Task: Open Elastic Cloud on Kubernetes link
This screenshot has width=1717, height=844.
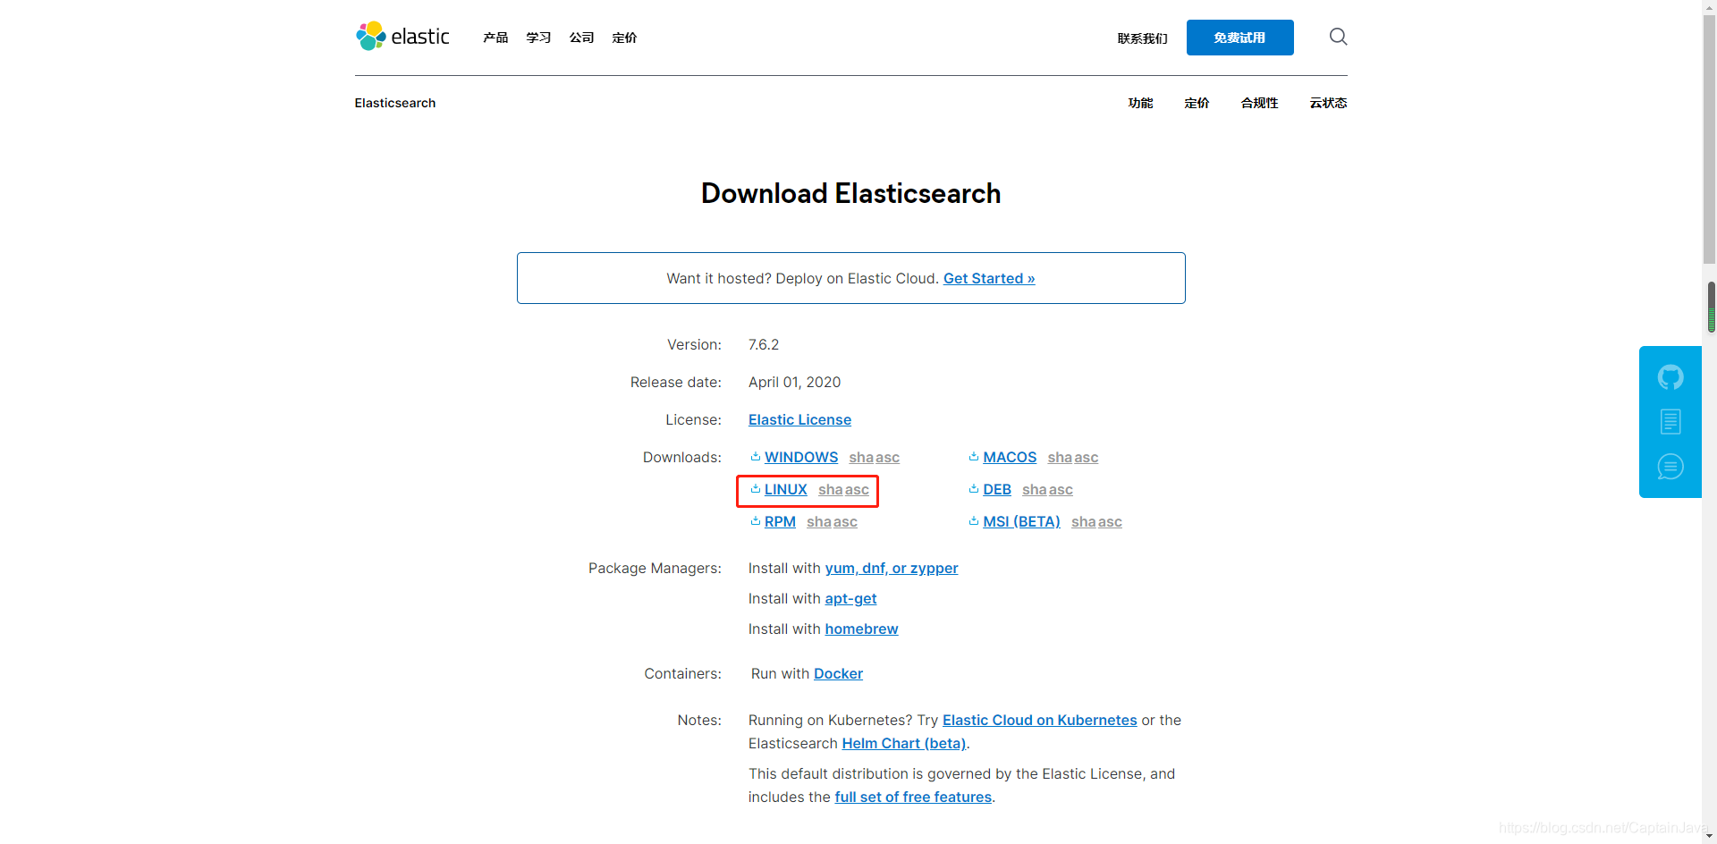Action: (1039, 720)
